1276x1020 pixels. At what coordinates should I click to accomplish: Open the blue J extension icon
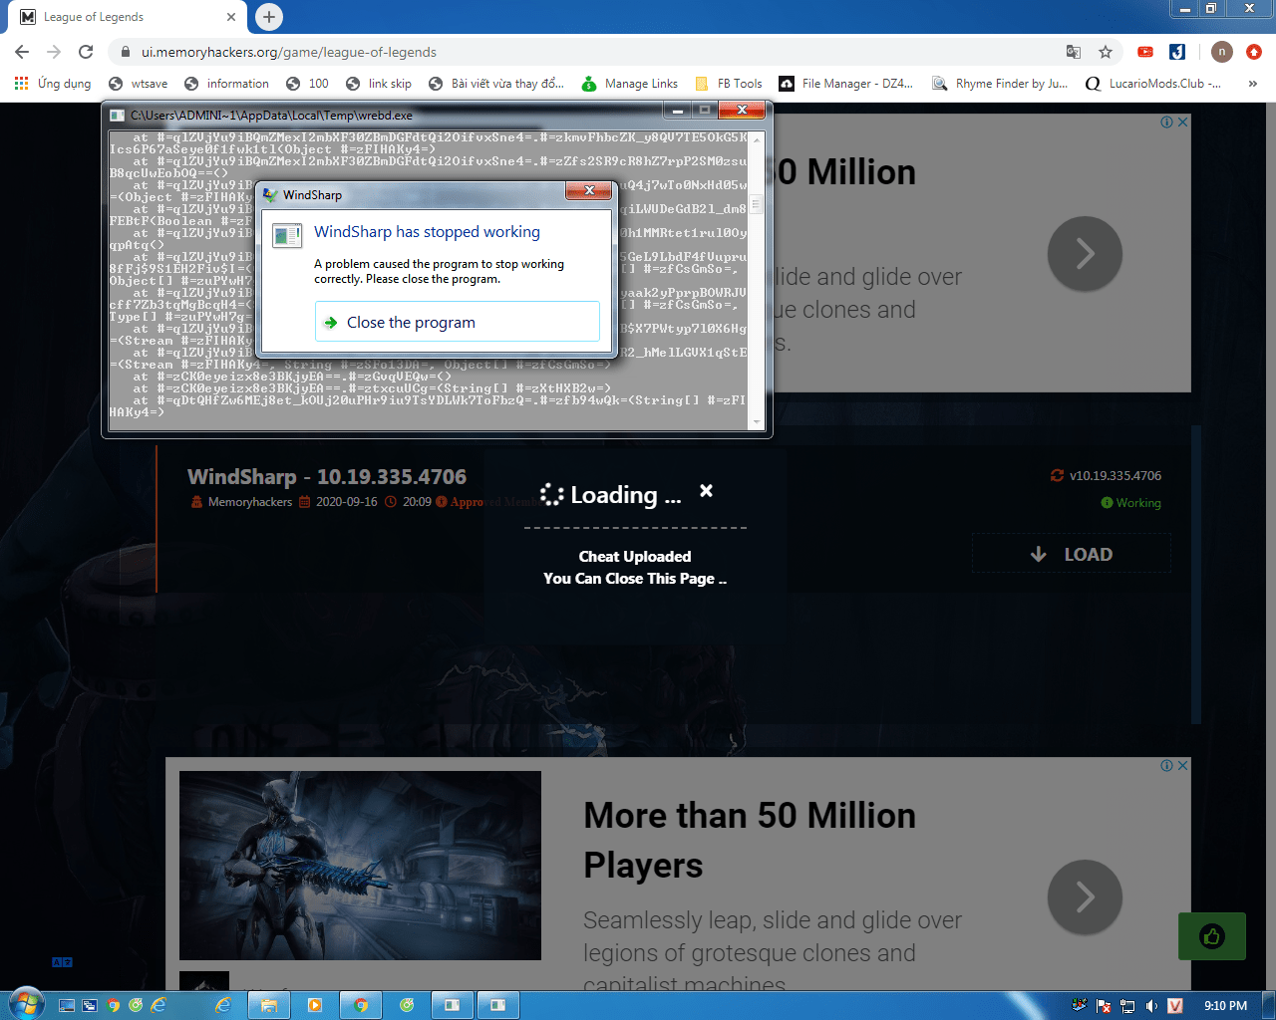coord(1177,52)
